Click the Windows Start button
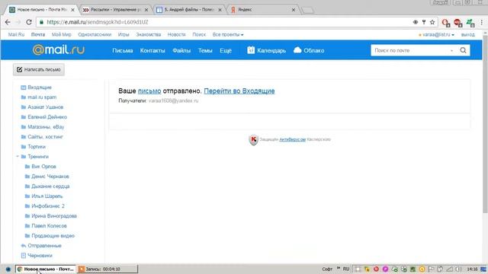 pos(8,269)
